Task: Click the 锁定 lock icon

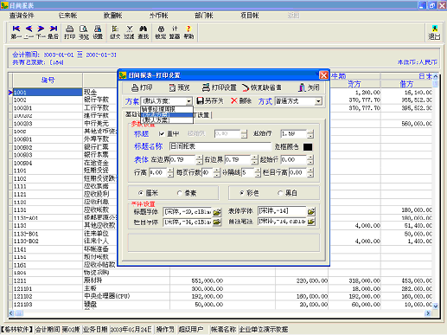Action: pyautogui.click(x=161, y=32)
